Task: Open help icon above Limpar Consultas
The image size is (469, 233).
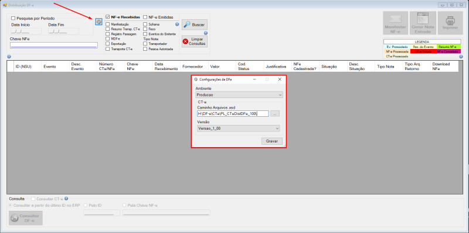Action: pos(206,33)
